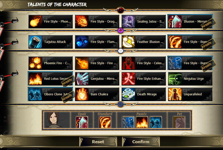The height and width of the screenshot is (150, 223).
Task: Click the Fire Style - Dragon talent entry
Action: click(97, 22)
